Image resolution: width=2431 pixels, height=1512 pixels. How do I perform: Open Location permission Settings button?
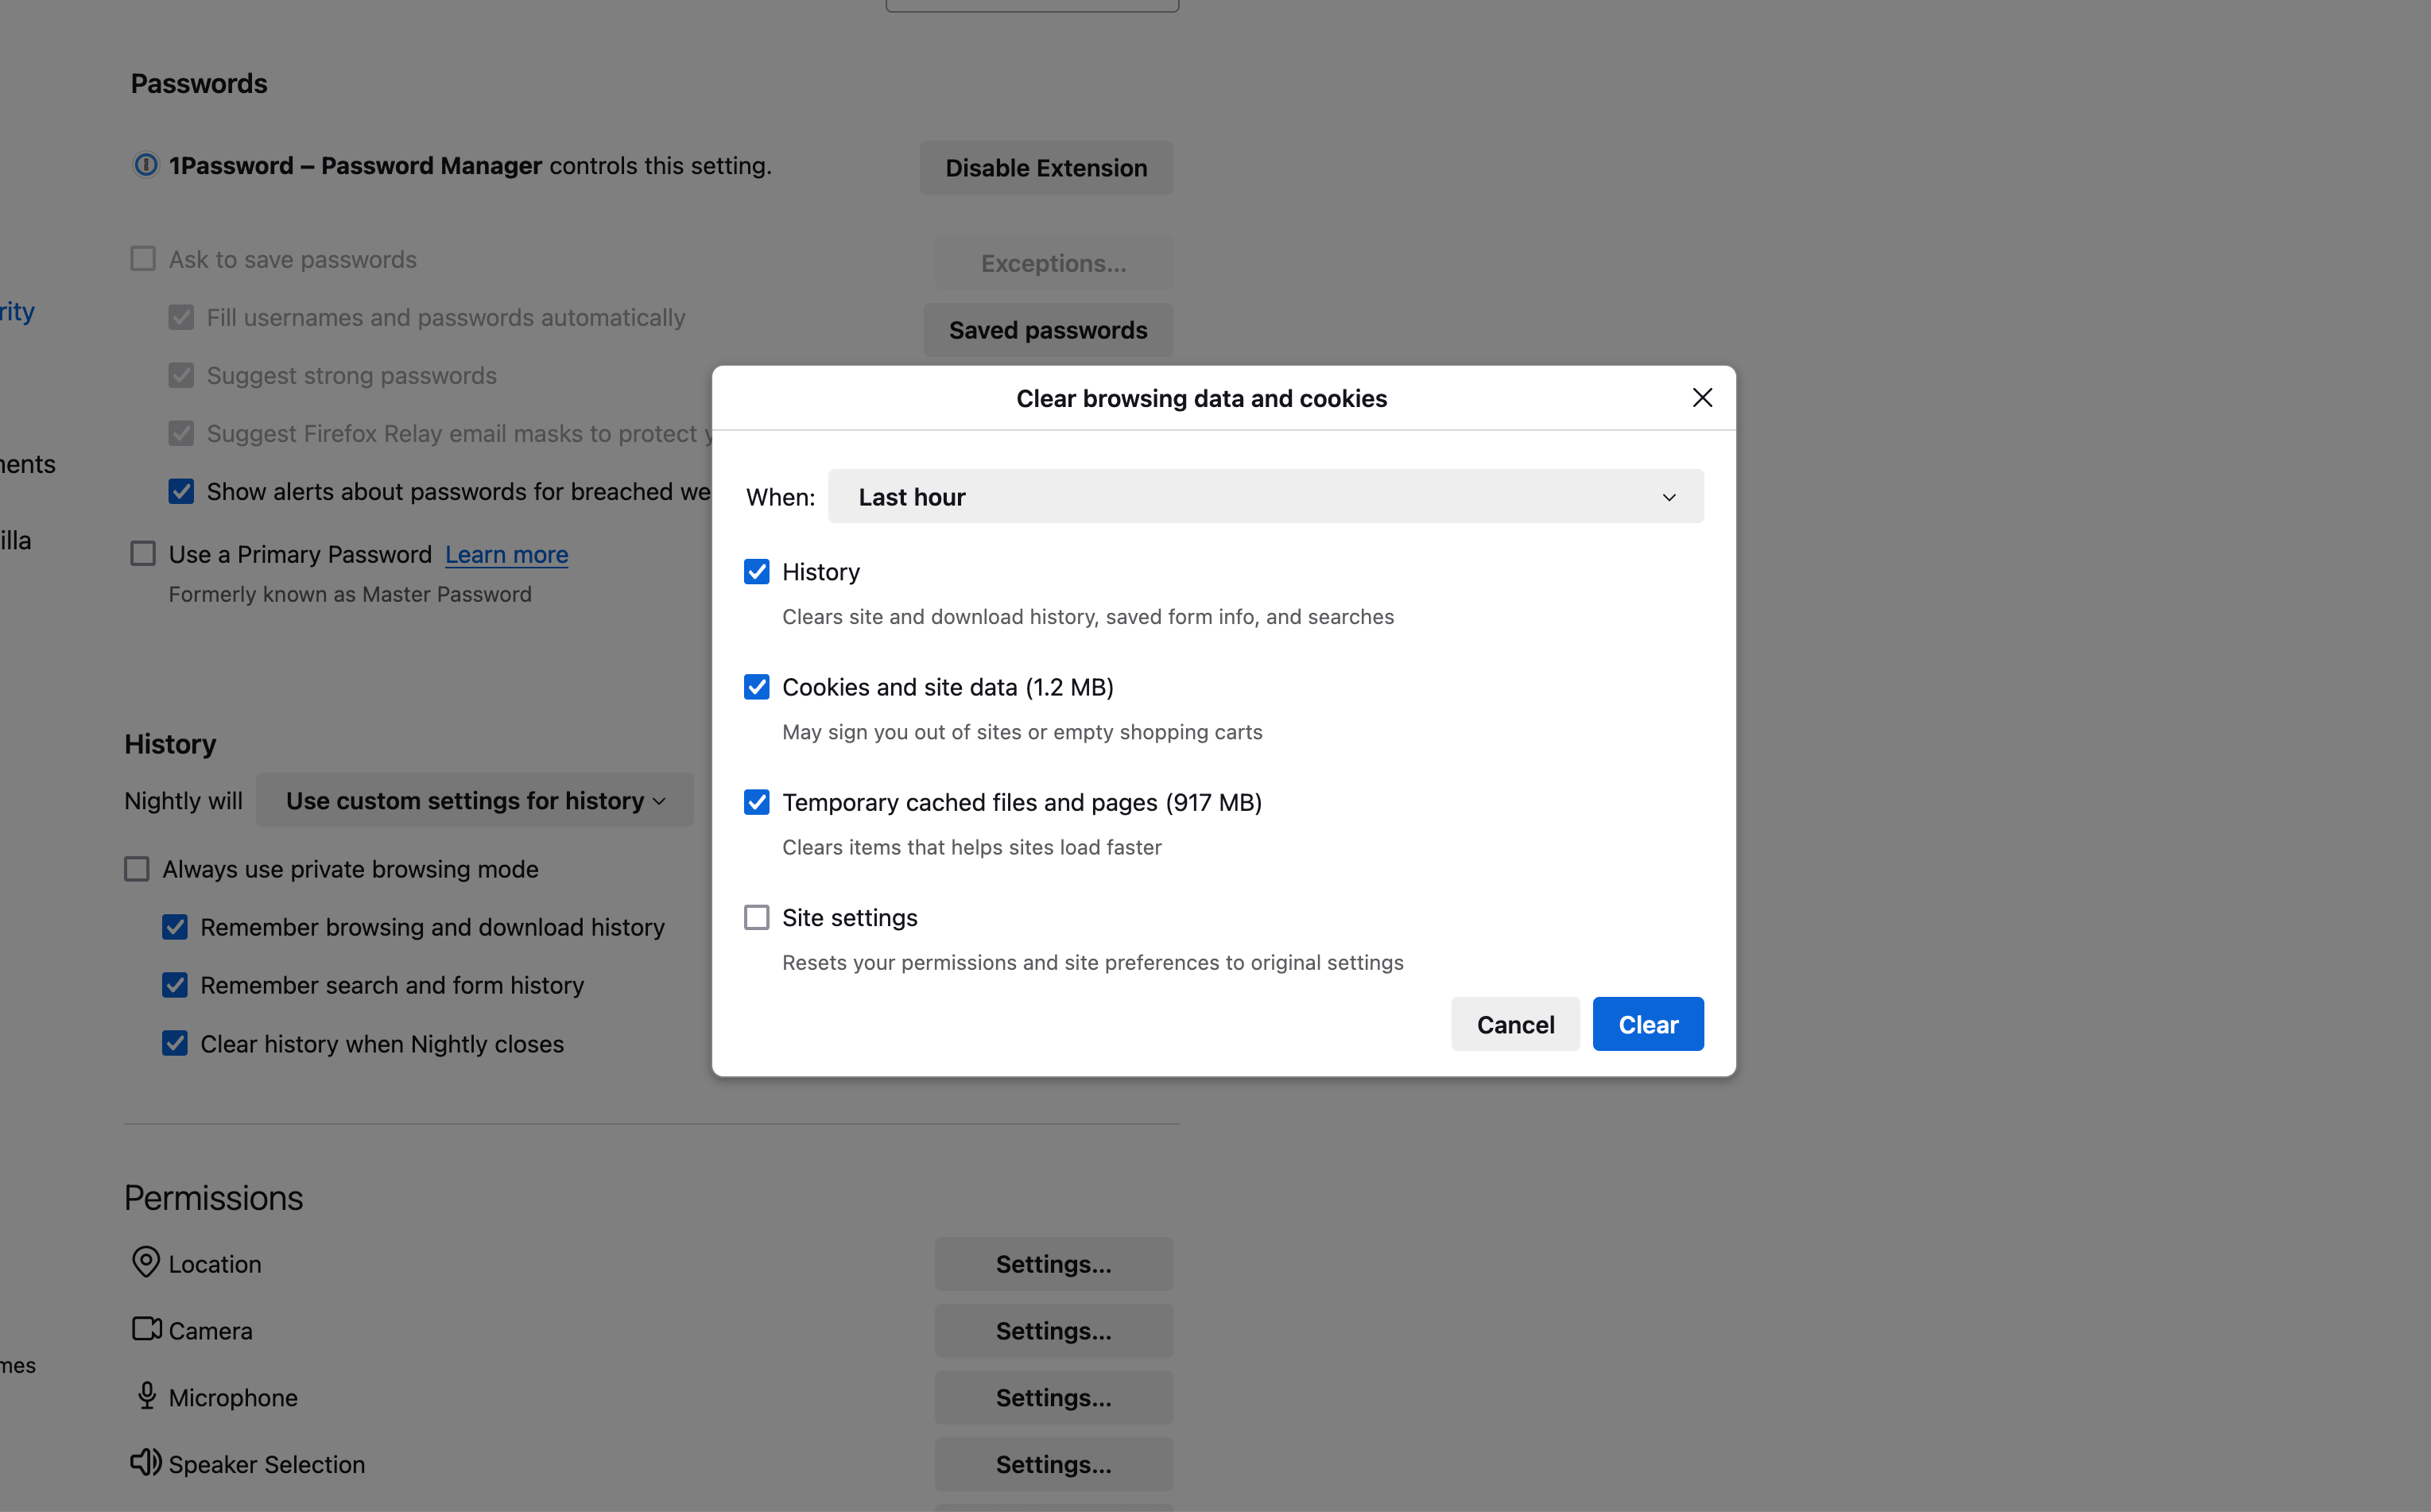click(x=1053, y=1264)
